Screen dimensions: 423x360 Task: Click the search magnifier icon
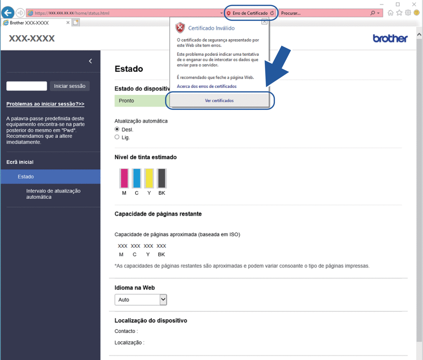click(x=372, y=13)
